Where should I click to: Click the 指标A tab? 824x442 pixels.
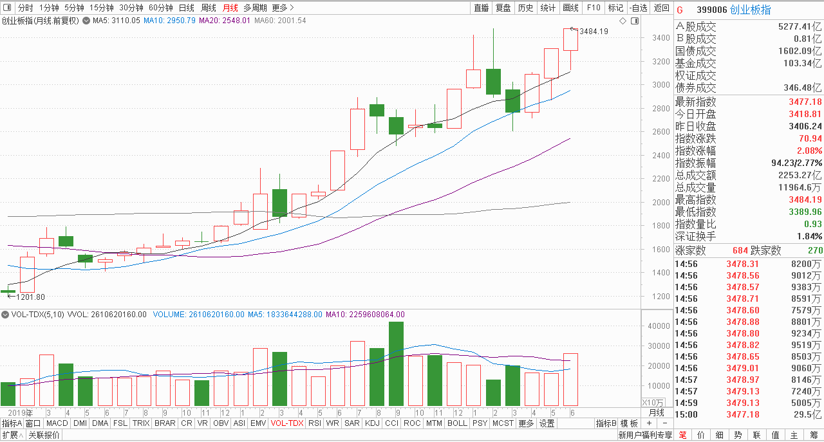coord(12,423)
